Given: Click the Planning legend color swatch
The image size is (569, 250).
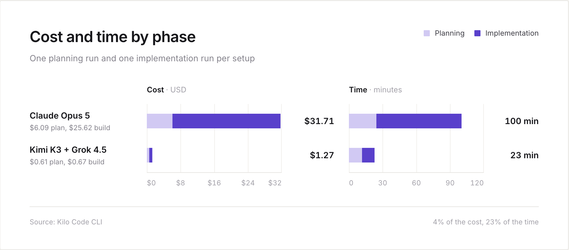Looking at the screenshot, I should [427, 33].
